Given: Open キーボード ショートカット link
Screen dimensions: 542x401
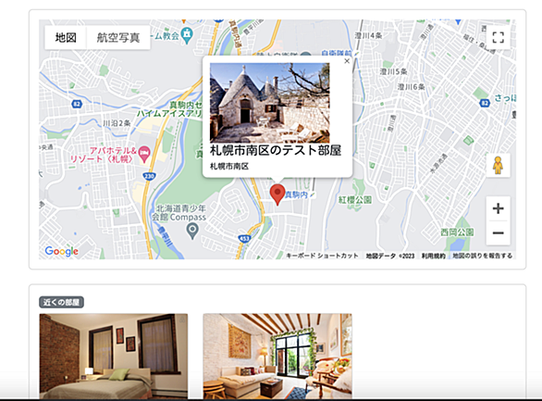Looking at the screenshot, I should 322,256.
